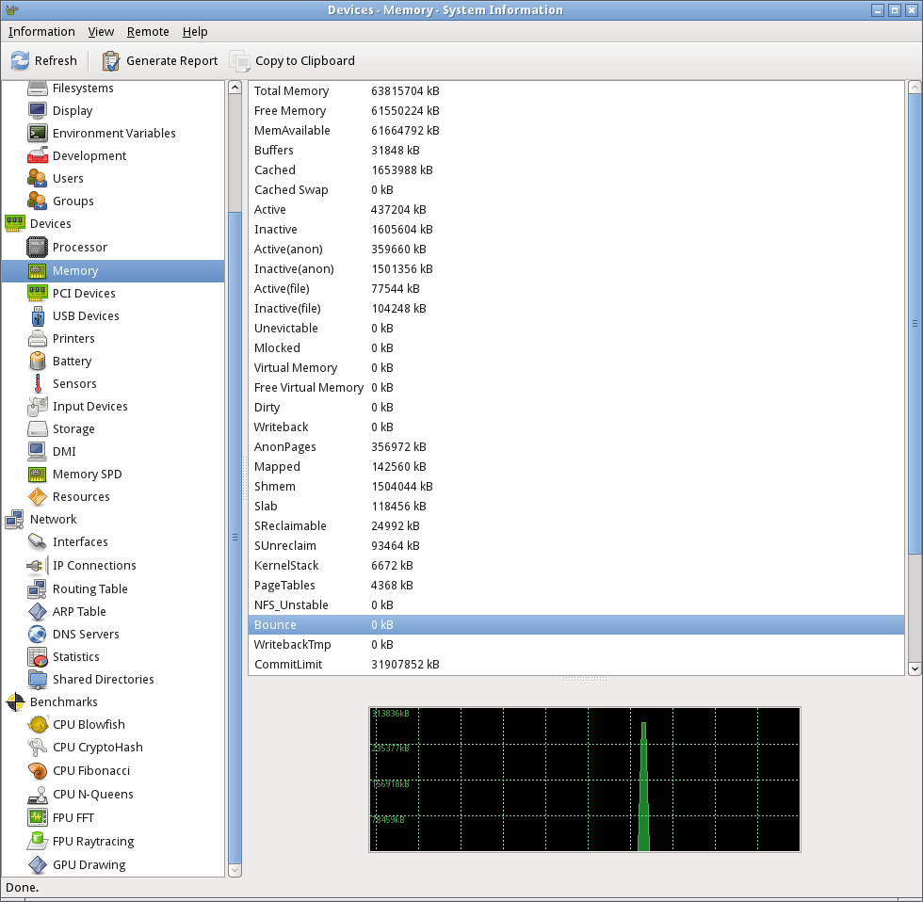Select the Cached Swap row
Screen dimensions: 923x902
(x=576, y=190)
